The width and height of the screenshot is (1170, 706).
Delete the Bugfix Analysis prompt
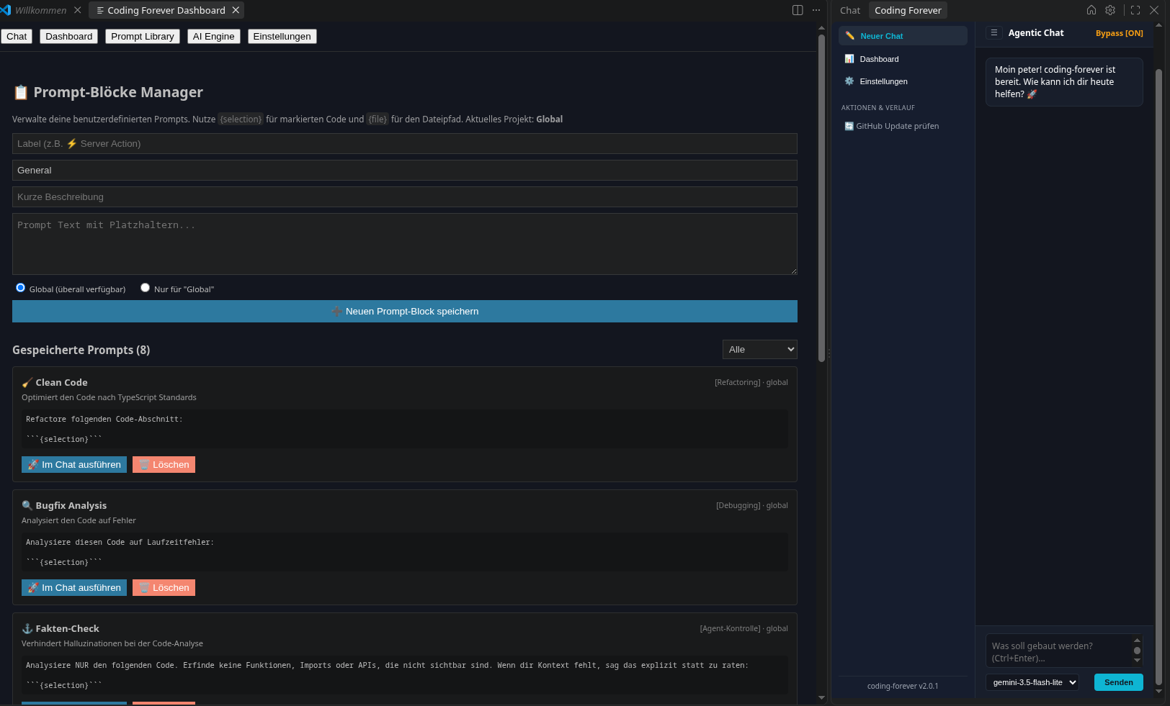[x=164, y=588]
